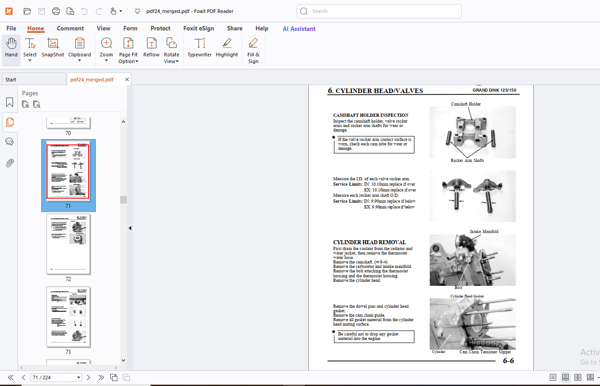Click the Search input field
The image size is (600, 386).
pyautogui.click(x=379, y=11)
